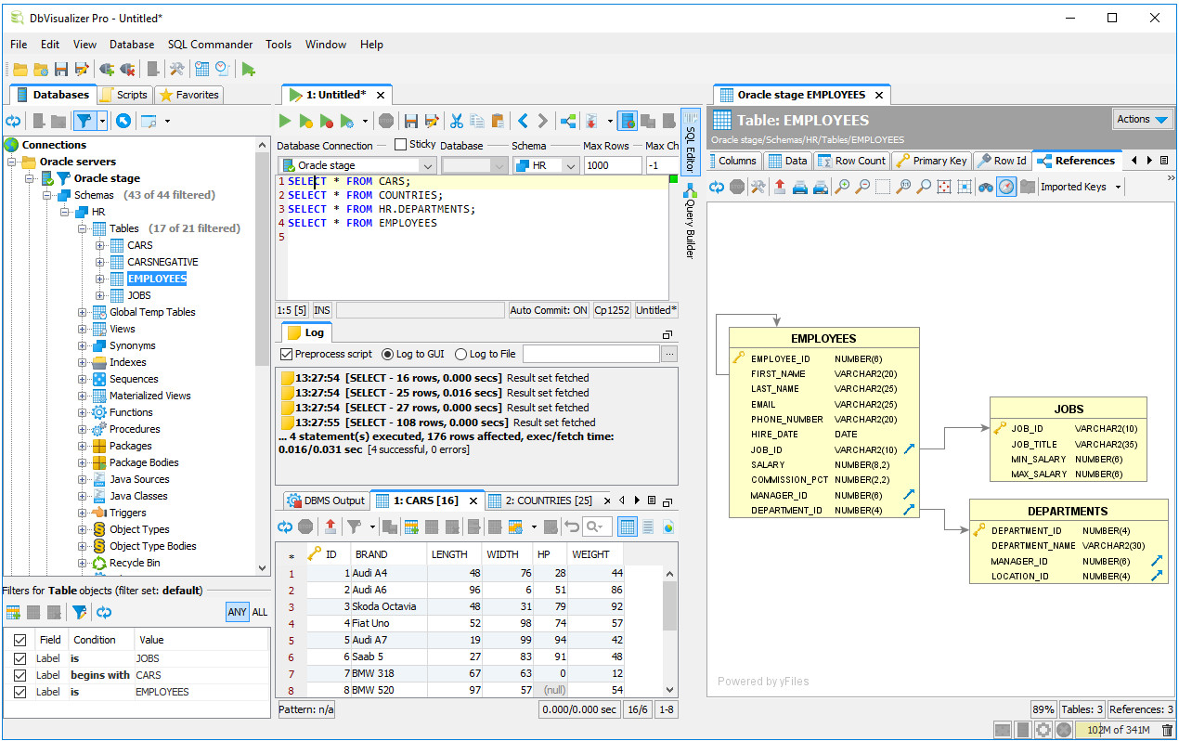Click the log file path input field
The image size is (1179, 741).
590,354
